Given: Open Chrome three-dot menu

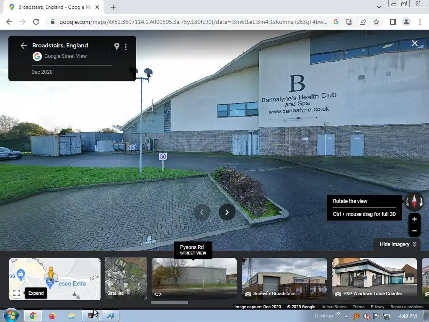Looking at the screenshot, I should point(420,22).
